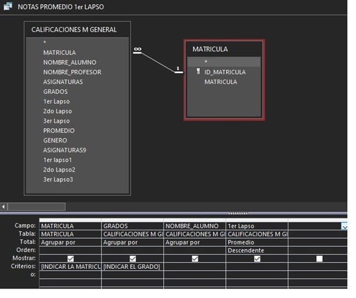Click the query icon beside NOTAS PROMEDIO 1er LAPSO
Image resolution: width=356 pixels, height=298 pixels.
[x=8, y=7]
